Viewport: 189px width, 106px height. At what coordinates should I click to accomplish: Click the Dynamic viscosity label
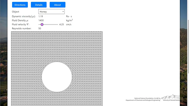pos(24,16)
